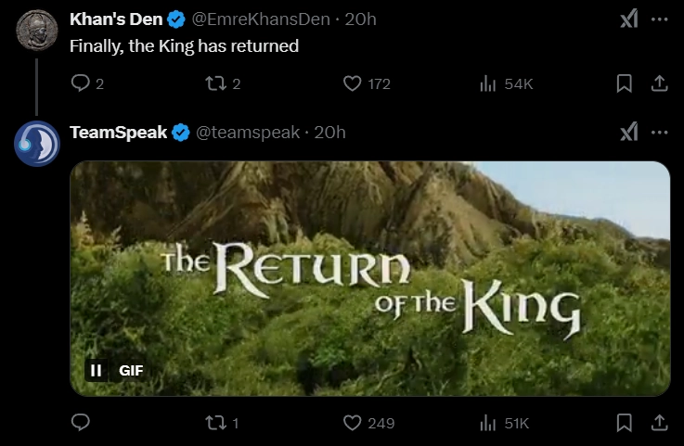Share the TeamSpeak tweet

[x=659, y=423]
